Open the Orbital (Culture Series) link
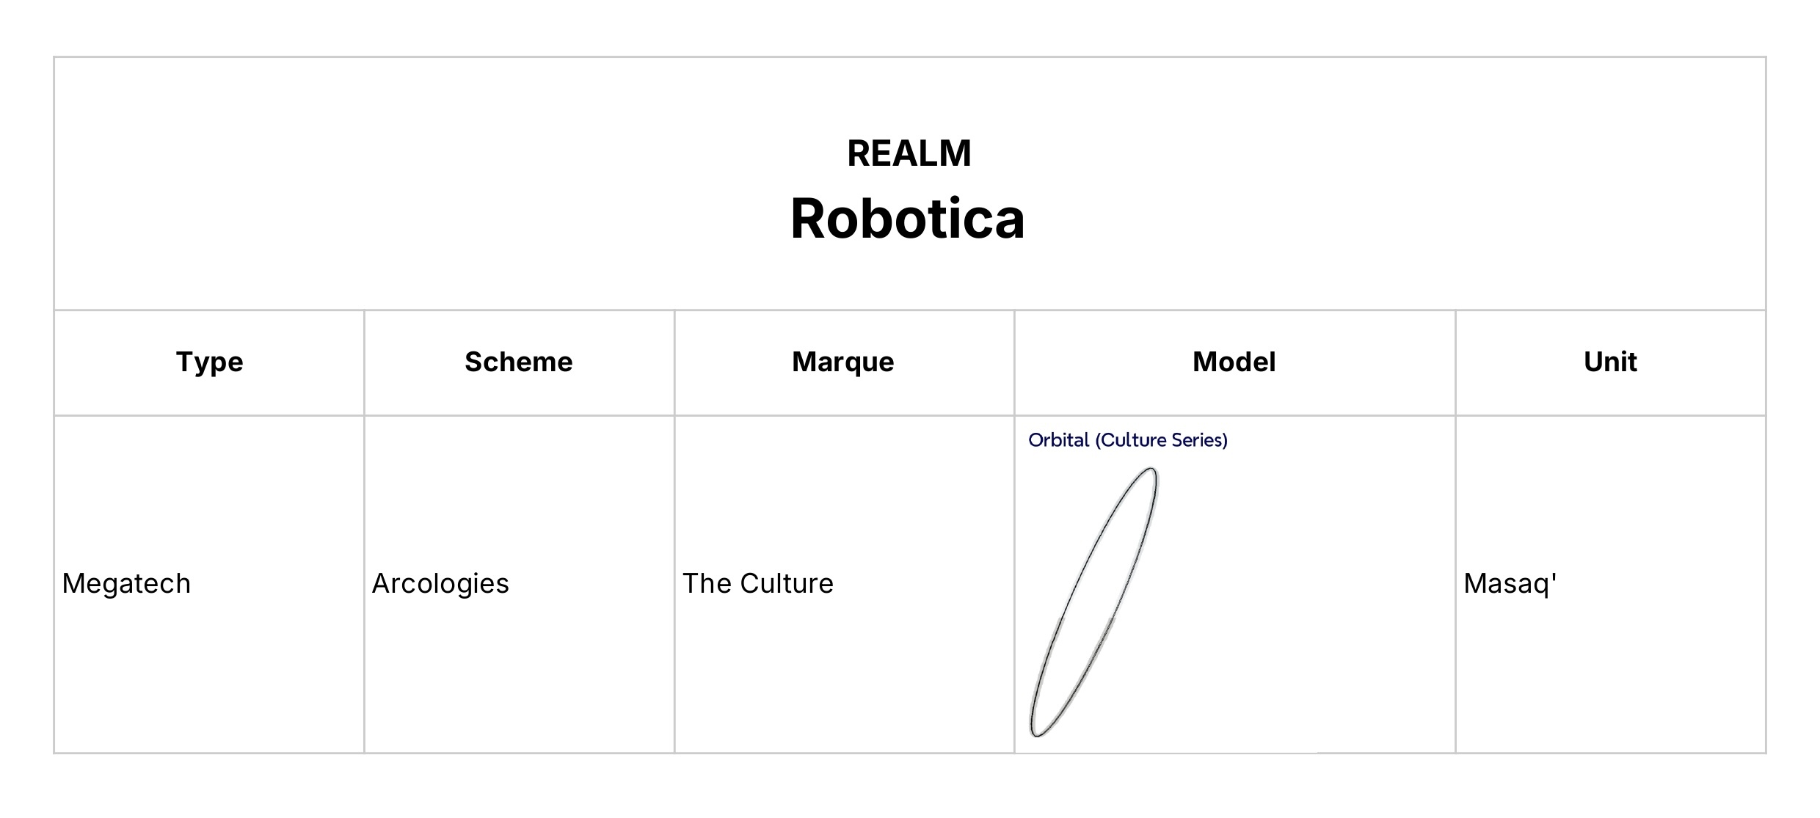This screenshot has height=818, width=1820. (x=1127, y=440)
